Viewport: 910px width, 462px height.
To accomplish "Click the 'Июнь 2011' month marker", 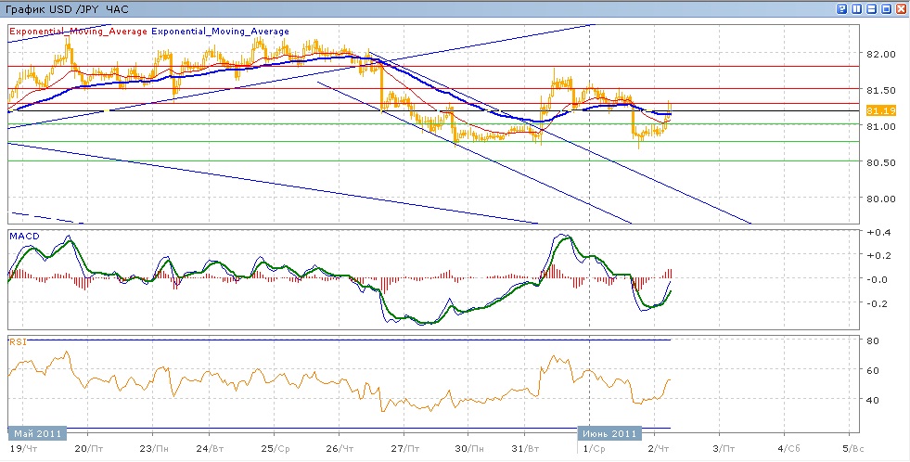I will coord(609,433).
